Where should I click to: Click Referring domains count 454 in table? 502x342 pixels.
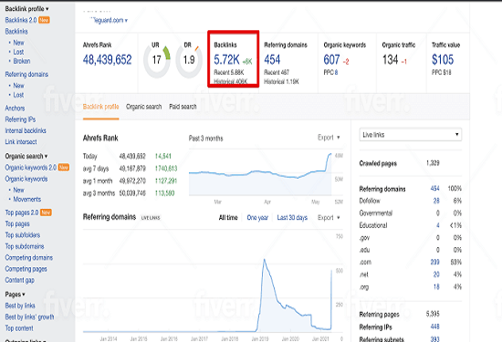434,189
